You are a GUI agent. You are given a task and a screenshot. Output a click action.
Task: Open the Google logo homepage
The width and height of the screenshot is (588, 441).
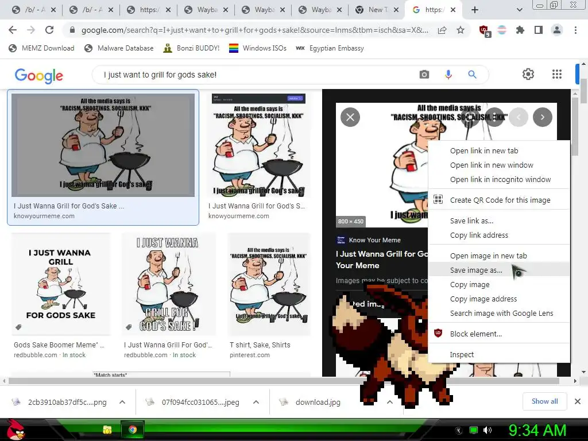pos(39,75)
